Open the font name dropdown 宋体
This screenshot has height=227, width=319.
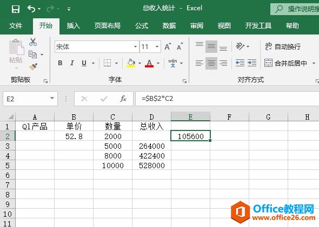[135, 47]
